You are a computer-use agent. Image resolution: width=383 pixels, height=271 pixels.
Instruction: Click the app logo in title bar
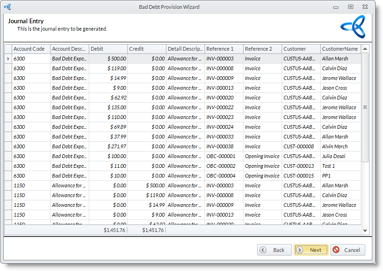[7, 7]
